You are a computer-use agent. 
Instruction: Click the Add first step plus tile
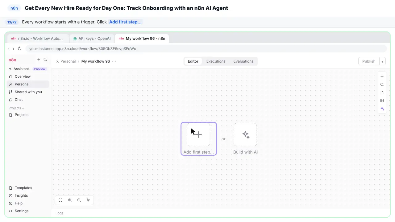click(198, 135)
